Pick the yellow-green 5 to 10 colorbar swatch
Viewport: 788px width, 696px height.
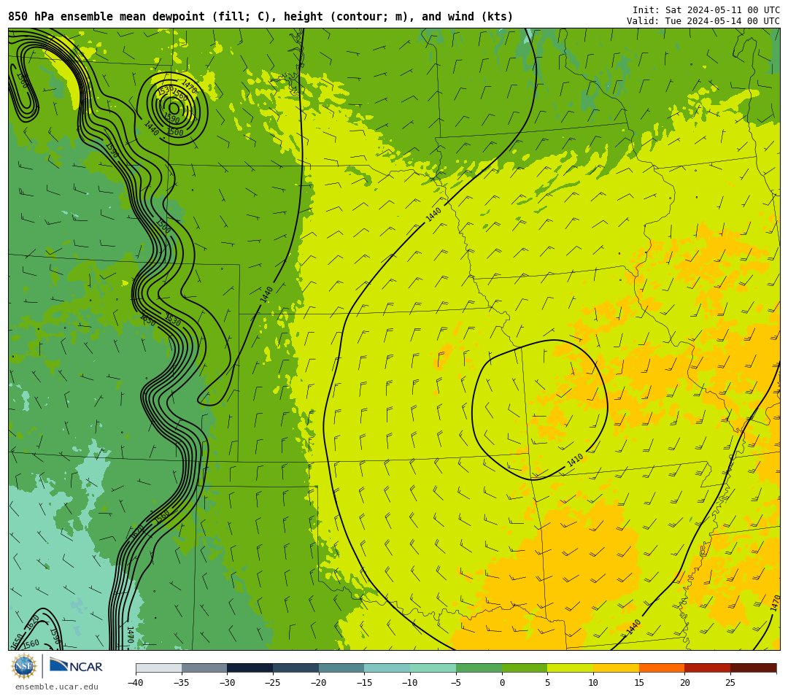(x=570, y=668)
